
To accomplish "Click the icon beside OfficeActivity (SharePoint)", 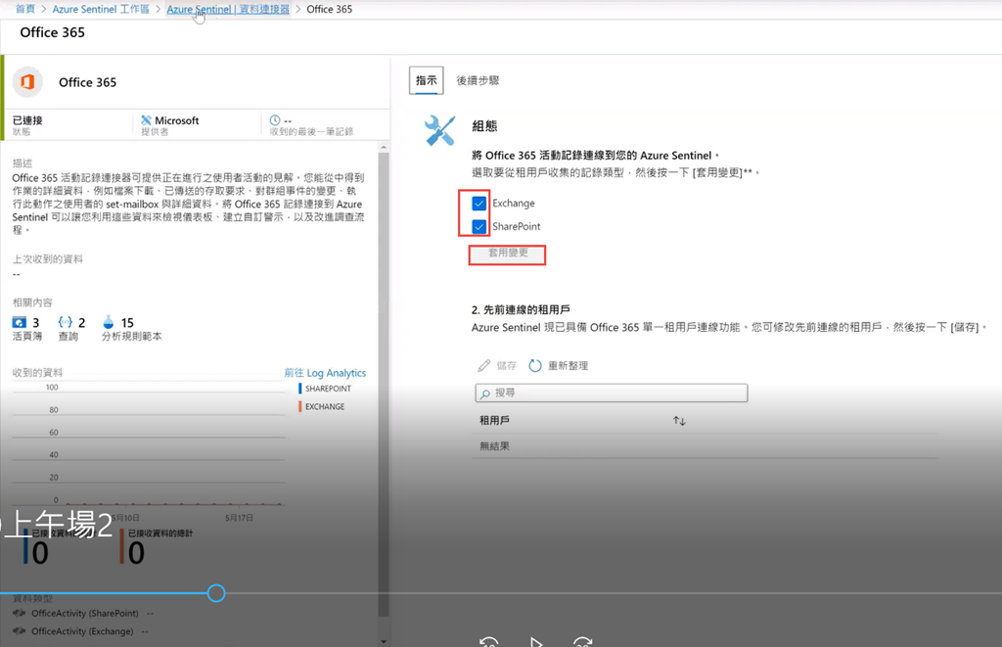I will (x=20, y=613).
